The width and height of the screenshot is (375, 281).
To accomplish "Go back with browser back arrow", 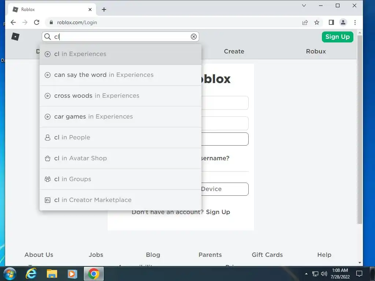I will tap(13, 22).
